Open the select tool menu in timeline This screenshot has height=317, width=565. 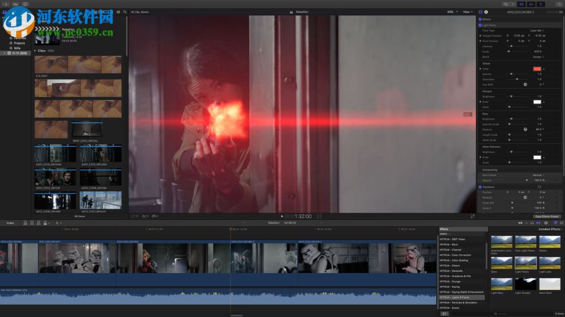point(58,223)
